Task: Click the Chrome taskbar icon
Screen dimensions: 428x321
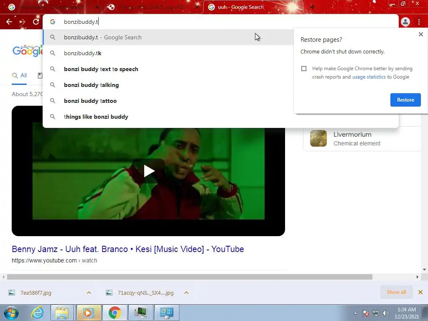Action: pyautogui.click(x=115, y=313)
